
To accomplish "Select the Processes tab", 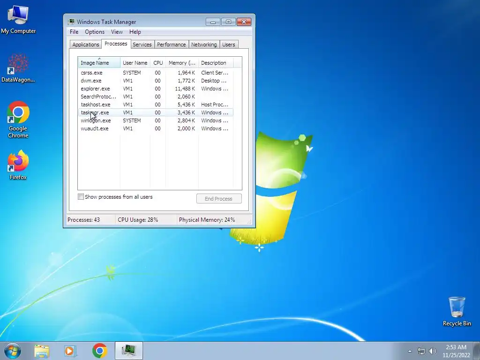I will tap(116, 44).
